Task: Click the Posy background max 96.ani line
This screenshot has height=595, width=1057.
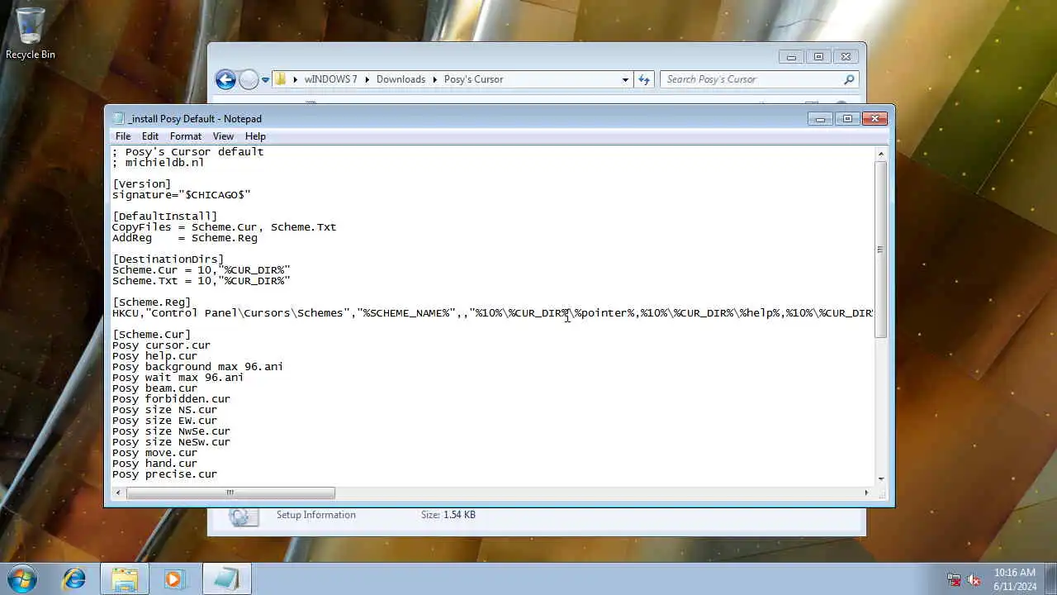Action: click(x=198, y=367)
